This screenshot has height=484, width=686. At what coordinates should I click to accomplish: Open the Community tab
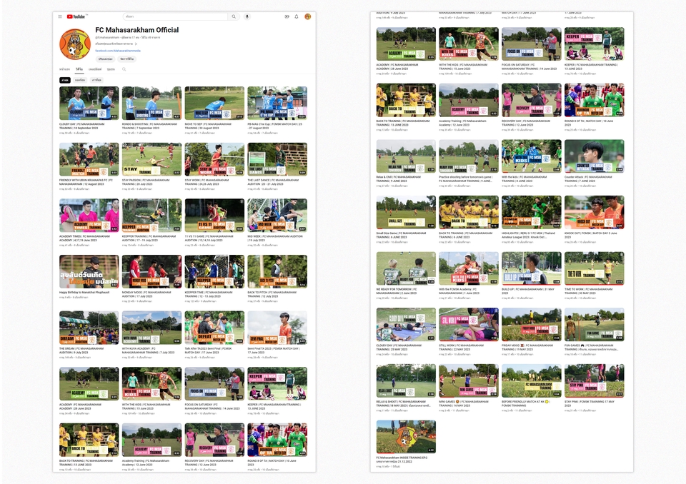(111, 69)
